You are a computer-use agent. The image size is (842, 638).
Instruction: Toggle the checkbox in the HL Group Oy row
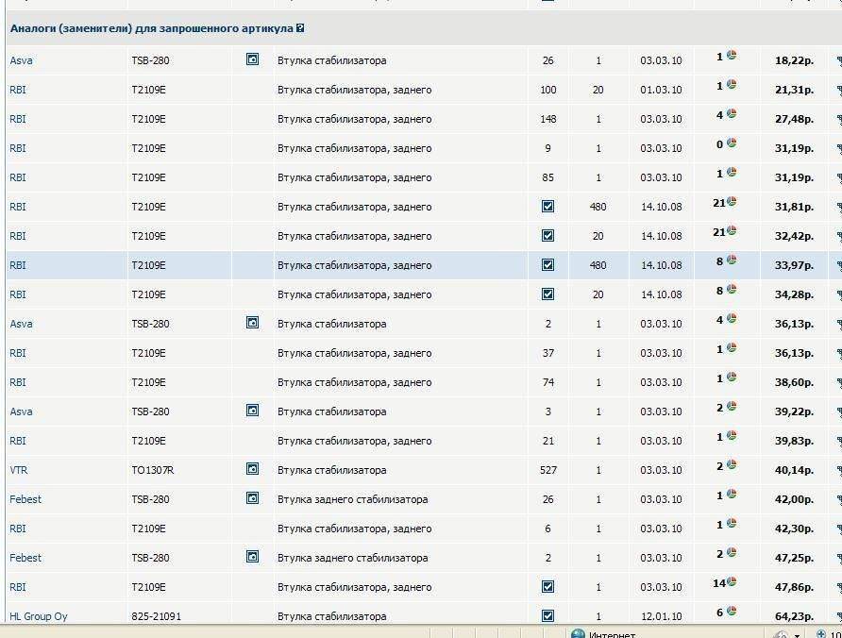point(548,616)
